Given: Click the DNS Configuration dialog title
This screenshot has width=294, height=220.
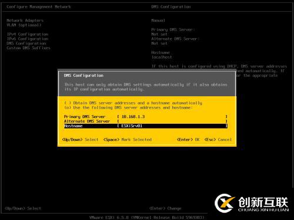Looking at the screenshot, I should (83, 76).
